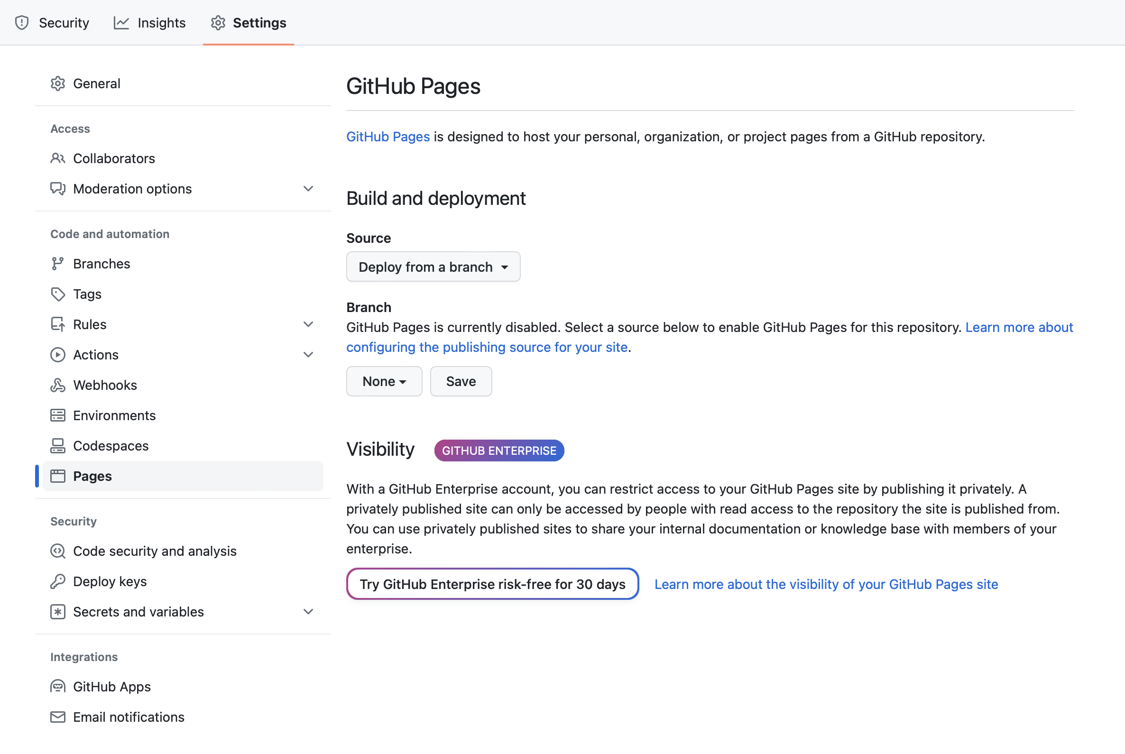Open Webhooks settings
Screen dimensions: 1125x754
(x=183, y=385)
